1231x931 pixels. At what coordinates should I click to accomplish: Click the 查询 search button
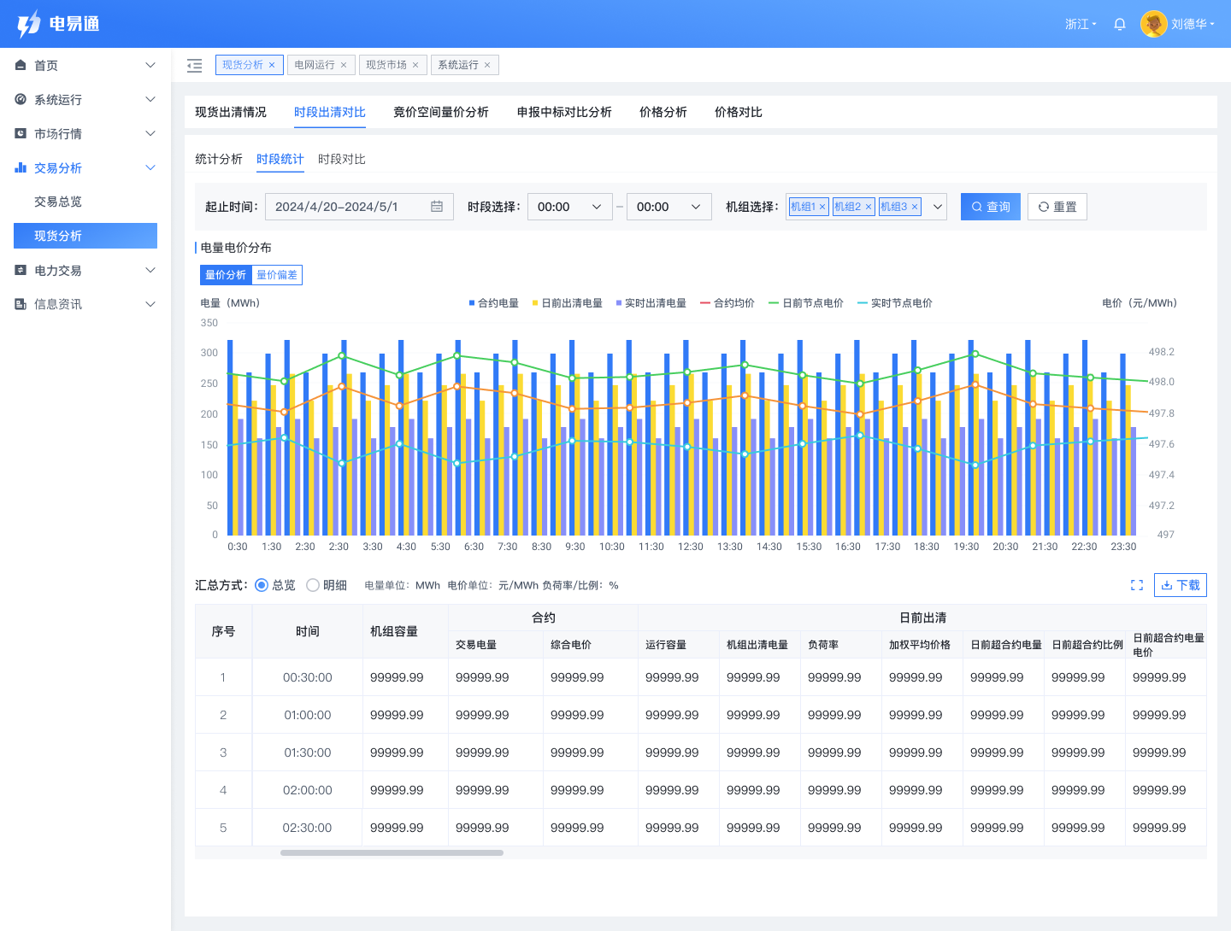(990, 207)
